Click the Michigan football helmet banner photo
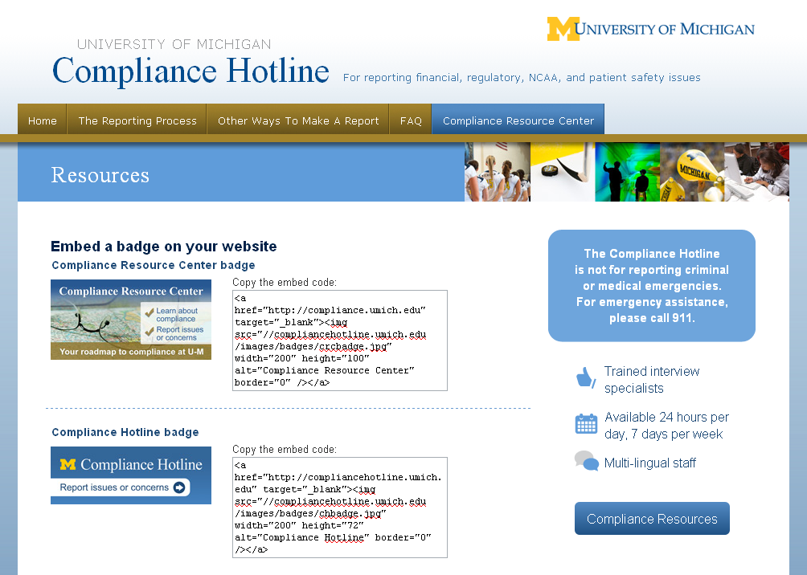The width and height of the screenshot is (807, 575). coord(691,172)
